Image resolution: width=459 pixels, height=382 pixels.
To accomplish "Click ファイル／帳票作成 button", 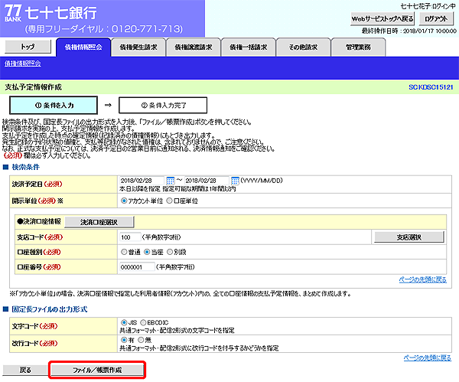I will point(97,370).
